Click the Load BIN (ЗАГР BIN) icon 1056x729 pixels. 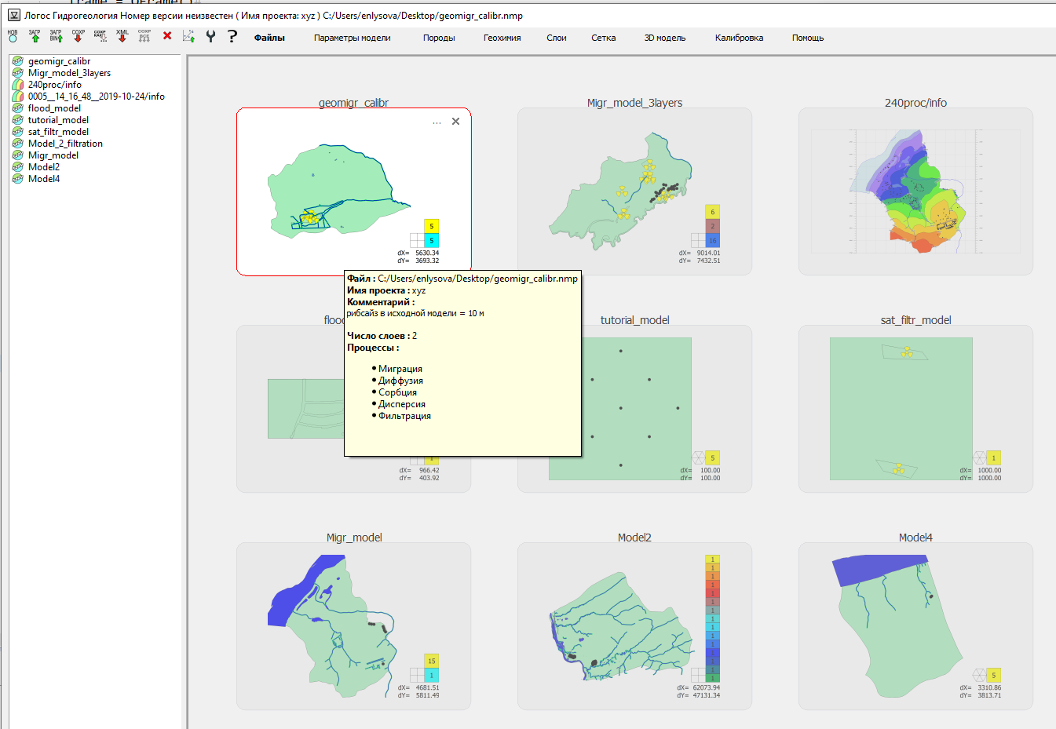tap(56, 36)
